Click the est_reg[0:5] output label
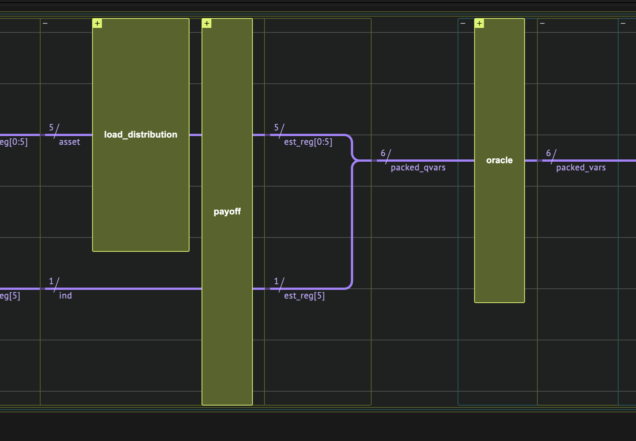This screenshot has height=441, width=636. (x=308, y=142)
